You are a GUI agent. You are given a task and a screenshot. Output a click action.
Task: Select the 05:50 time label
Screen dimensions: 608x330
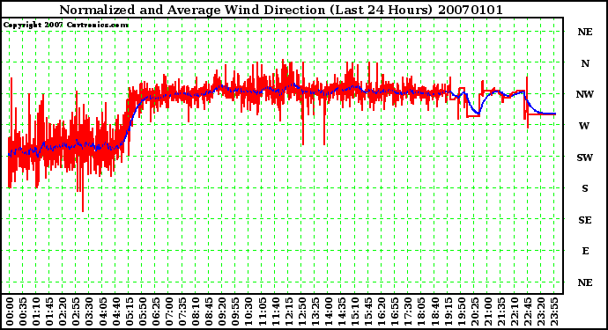pos(142,312)
